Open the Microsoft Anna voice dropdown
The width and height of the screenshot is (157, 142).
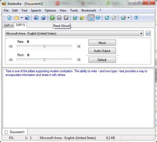[x=74, y=33]
